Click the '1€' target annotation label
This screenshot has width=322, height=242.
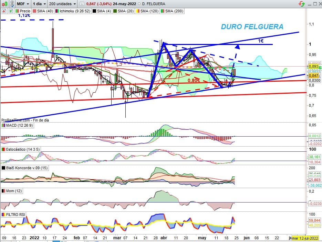(x=261, y=41)
